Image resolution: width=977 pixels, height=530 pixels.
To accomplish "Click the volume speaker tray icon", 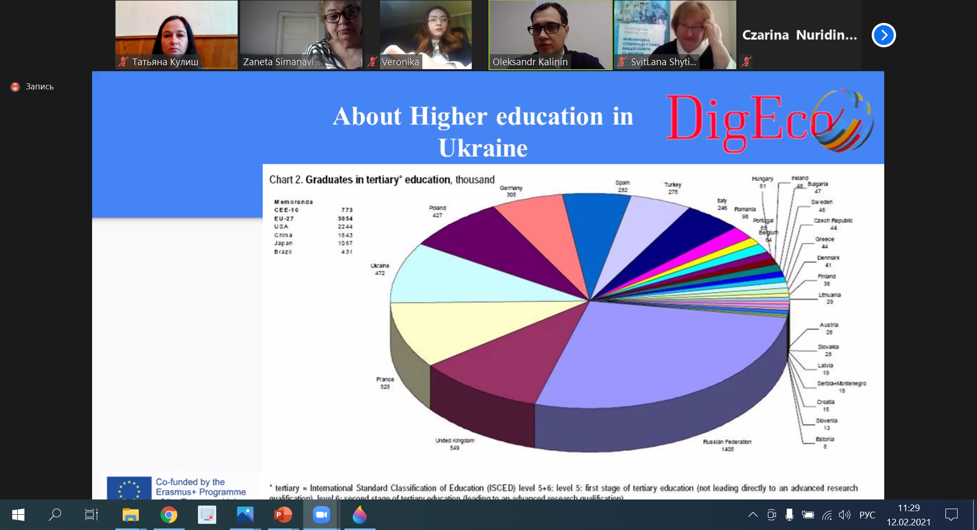I will [844, 515].
